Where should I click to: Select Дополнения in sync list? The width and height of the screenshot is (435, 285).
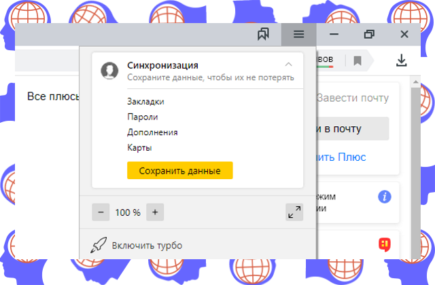152,132
